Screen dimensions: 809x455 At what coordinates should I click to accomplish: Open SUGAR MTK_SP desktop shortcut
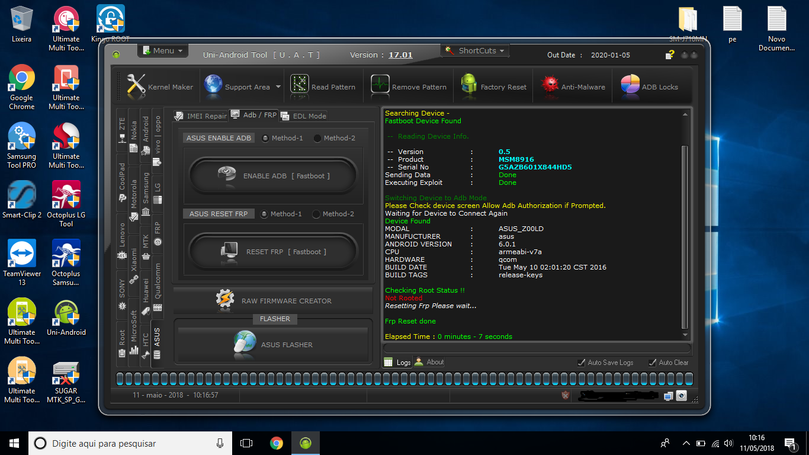(x=66, y=380)
